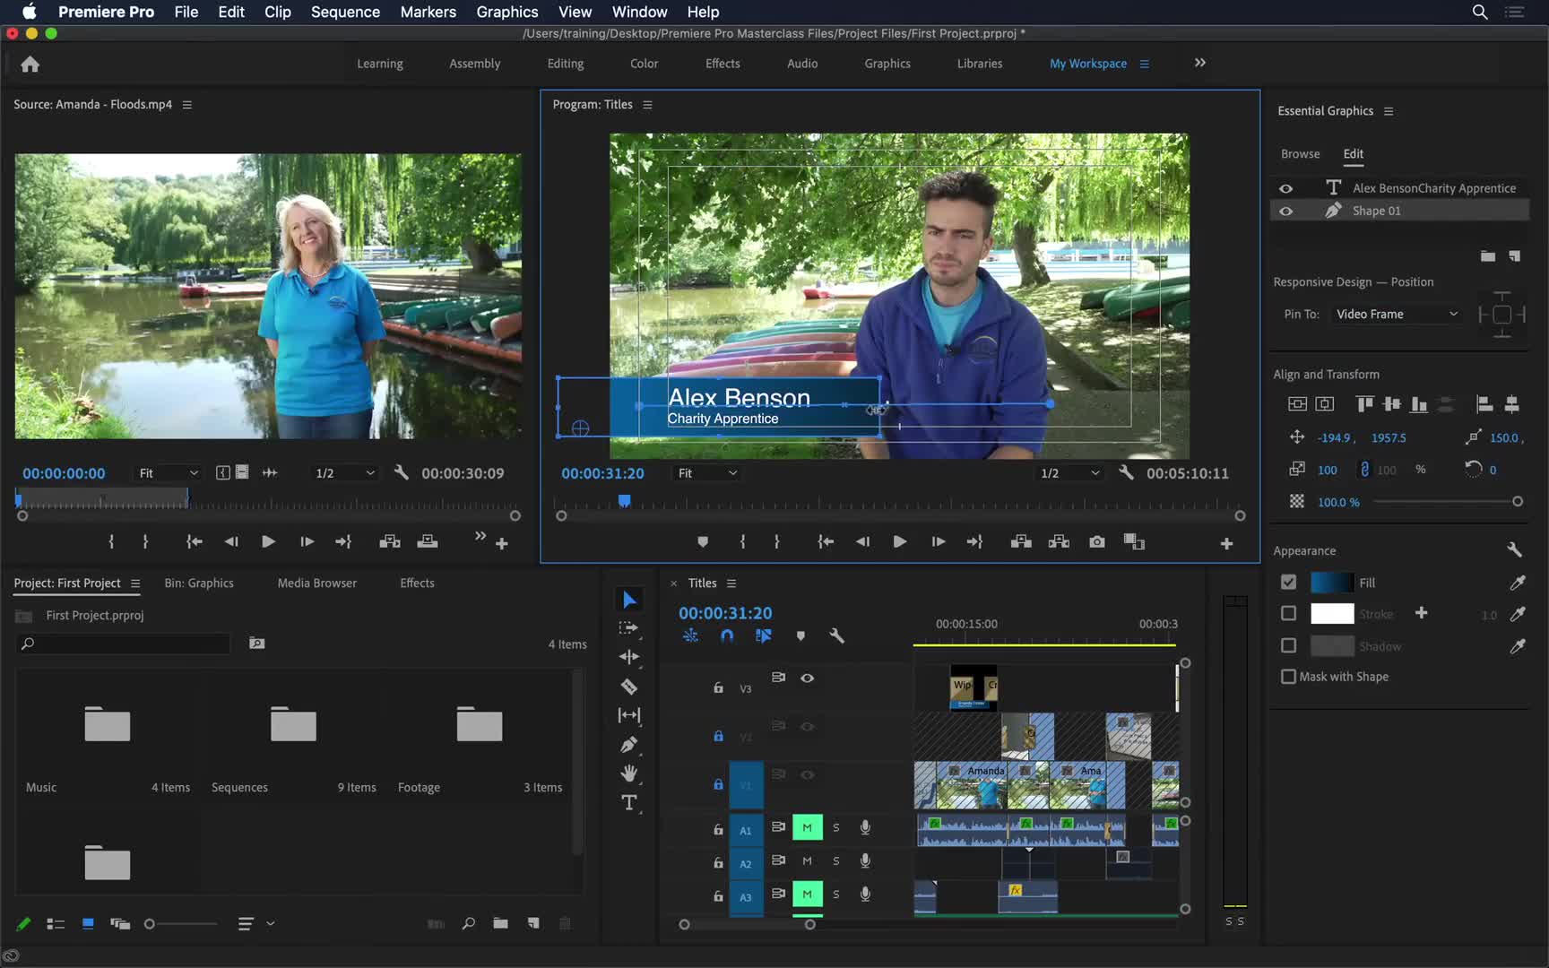The image size is (1549, 968).
Task: Step forward one frame in Program monitor
Action: point(938,541)
